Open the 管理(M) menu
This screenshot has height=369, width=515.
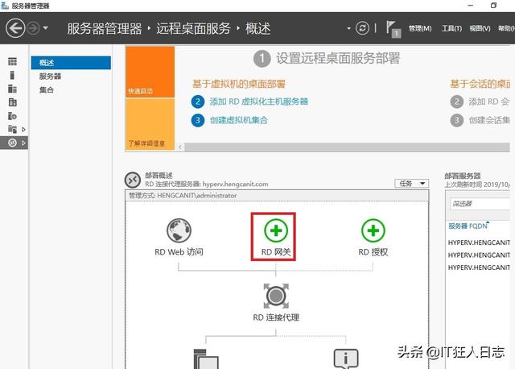pos(421,29)
